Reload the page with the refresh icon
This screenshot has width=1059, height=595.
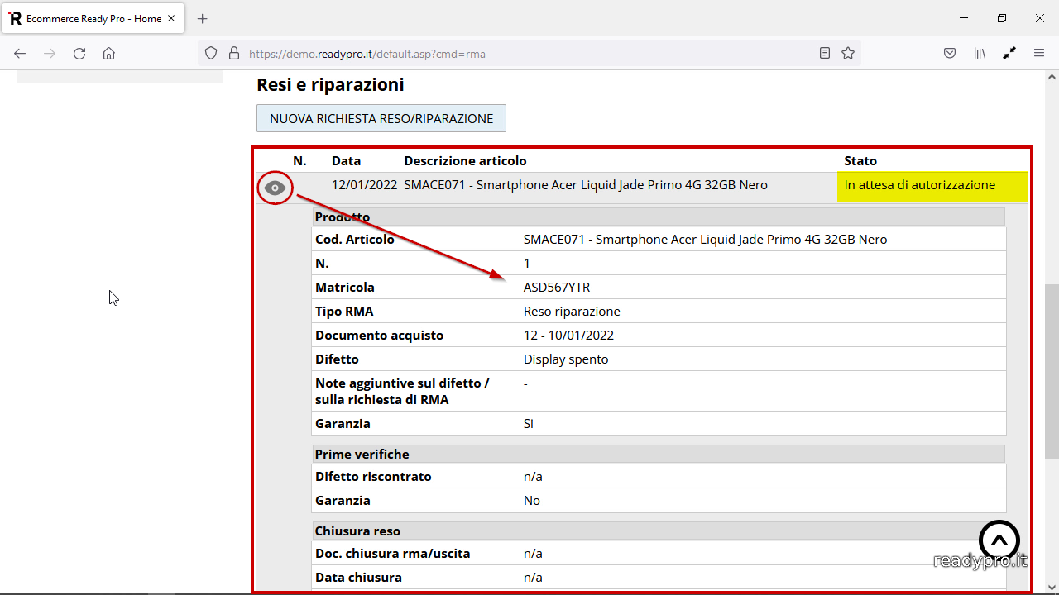[79, 54]
